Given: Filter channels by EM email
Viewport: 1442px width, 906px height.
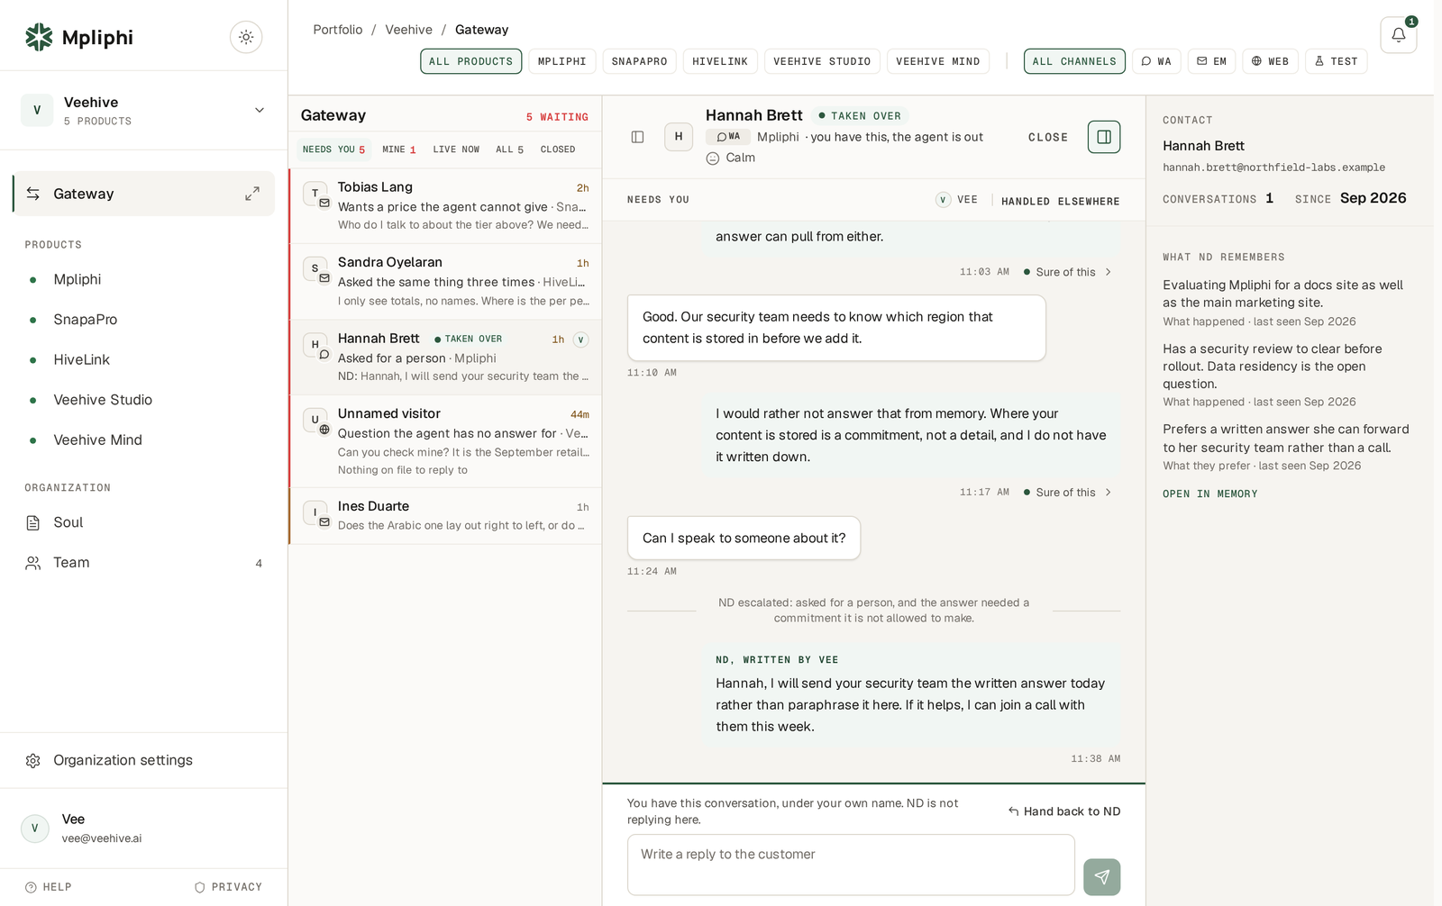Looking at the screenshot, I should pos(1211,61).
